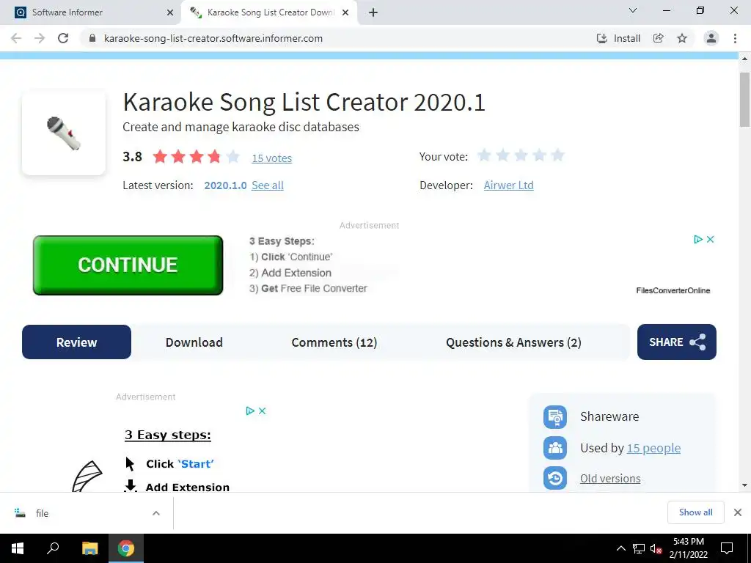Viewport: 751px width, 563px height.
Task: Open the taskbar clock and date
Action: [689, 548]
